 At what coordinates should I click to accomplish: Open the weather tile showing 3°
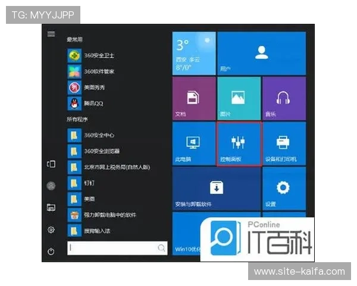[x=193, y=53]
